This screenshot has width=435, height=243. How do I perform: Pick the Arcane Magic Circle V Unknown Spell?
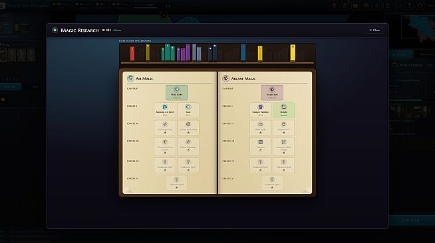[x=272, y=183]
